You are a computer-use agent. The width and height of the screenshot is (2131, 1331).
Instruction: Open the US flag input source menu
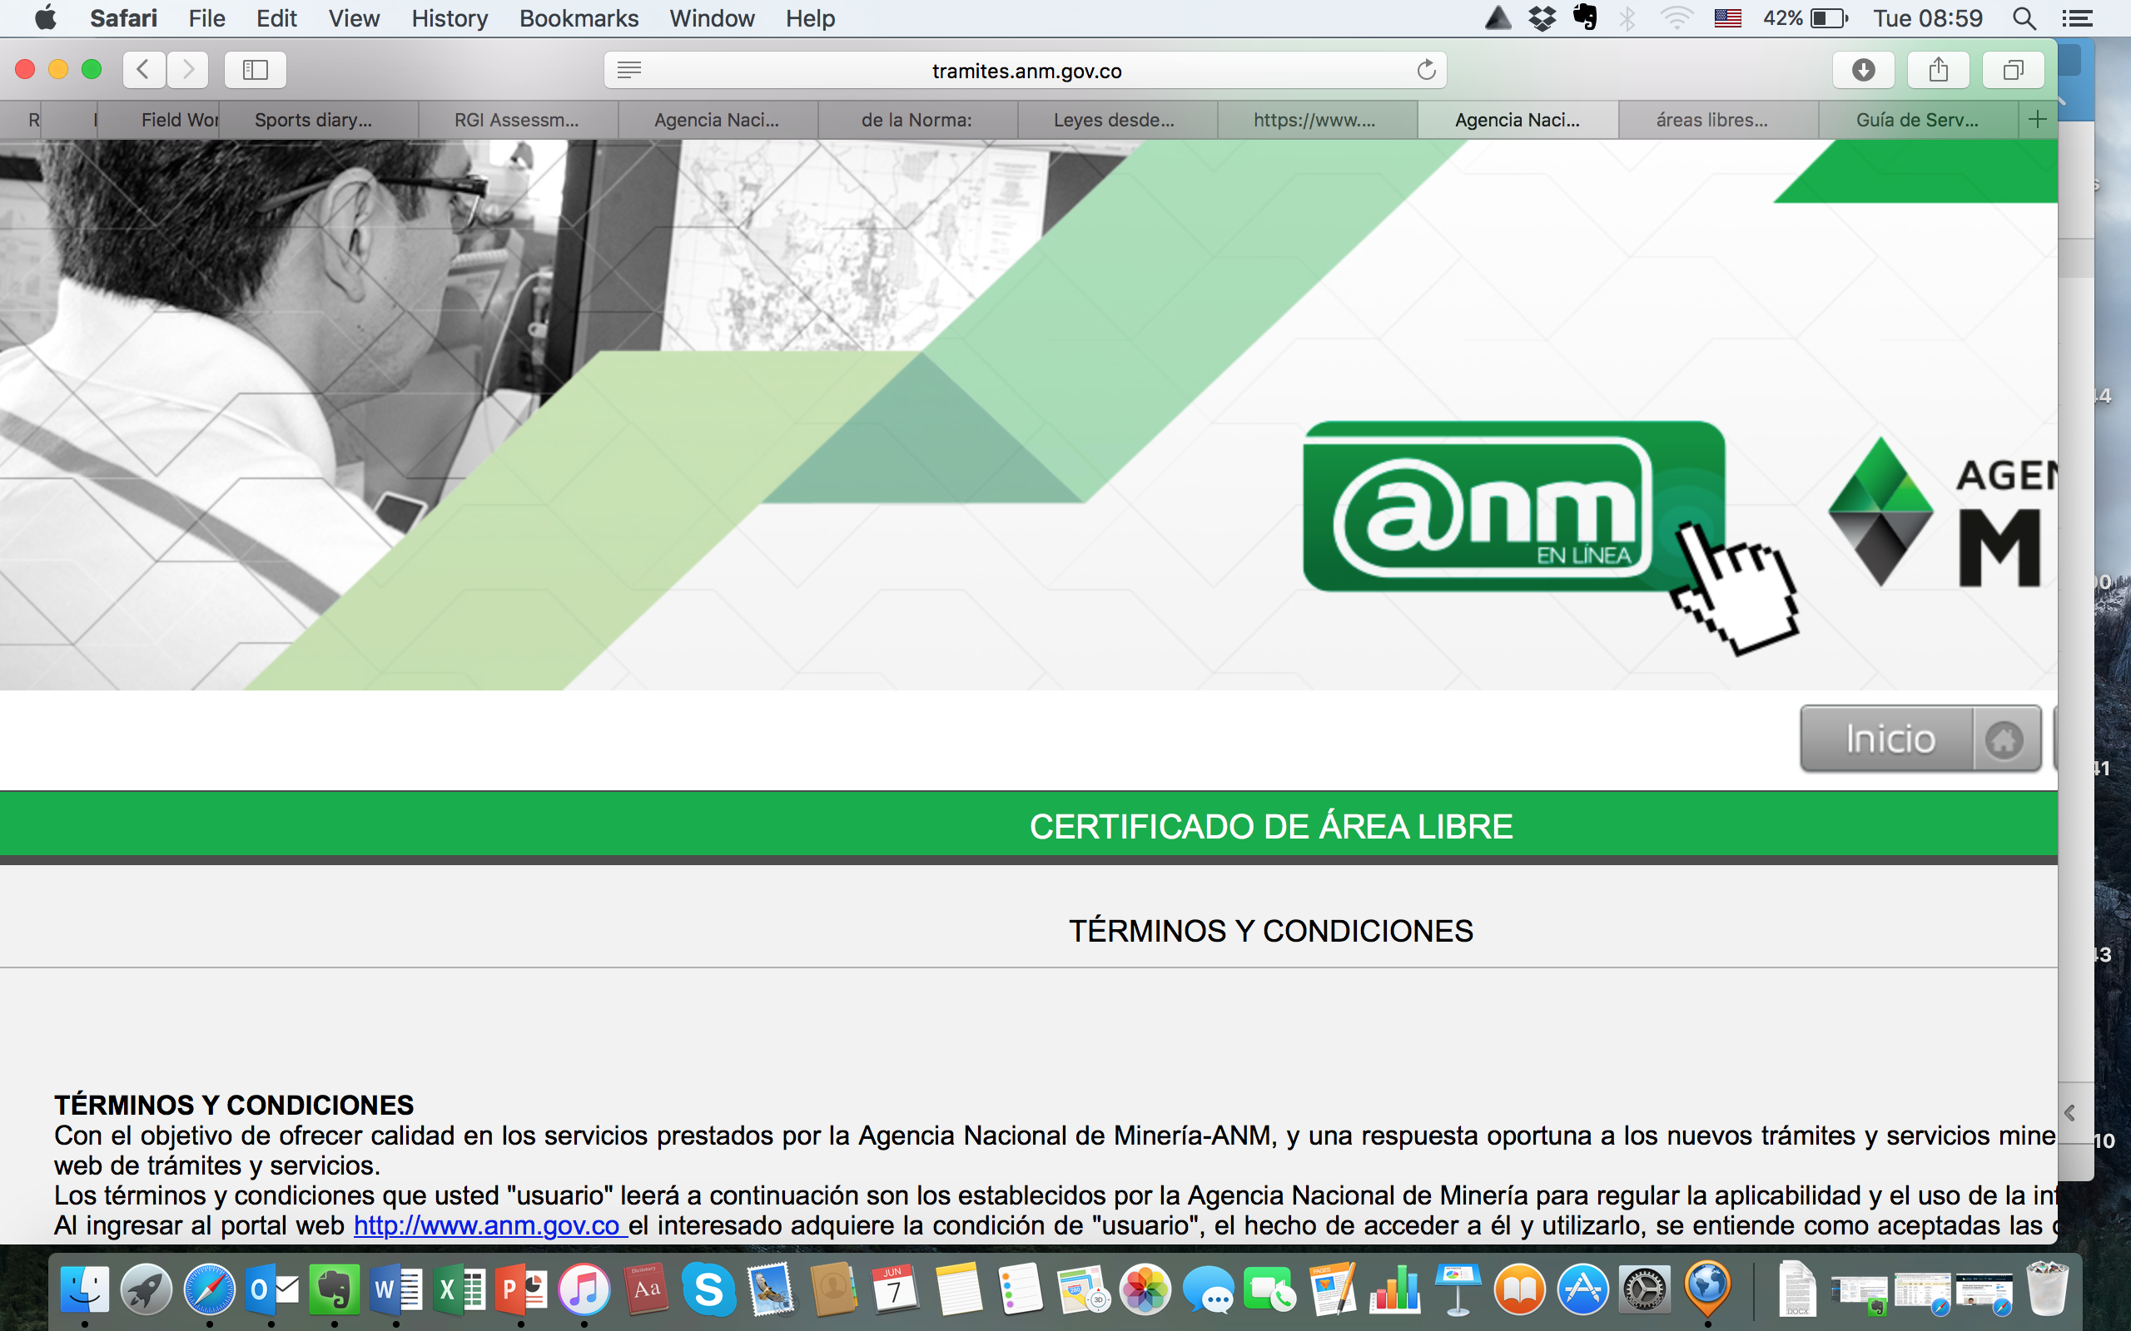coord(1728,18)
